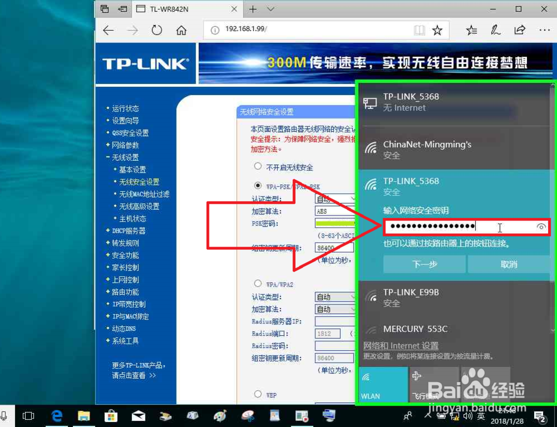Open 认证类型 dropdown under WPA-PSK
557x427 pixels.
335,198
